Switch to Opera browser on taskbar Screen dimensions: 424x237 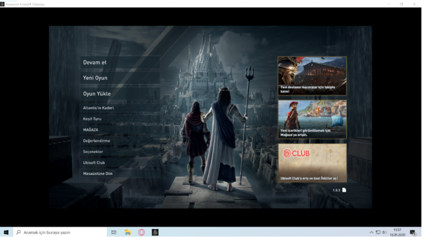(x=141, y=232)
